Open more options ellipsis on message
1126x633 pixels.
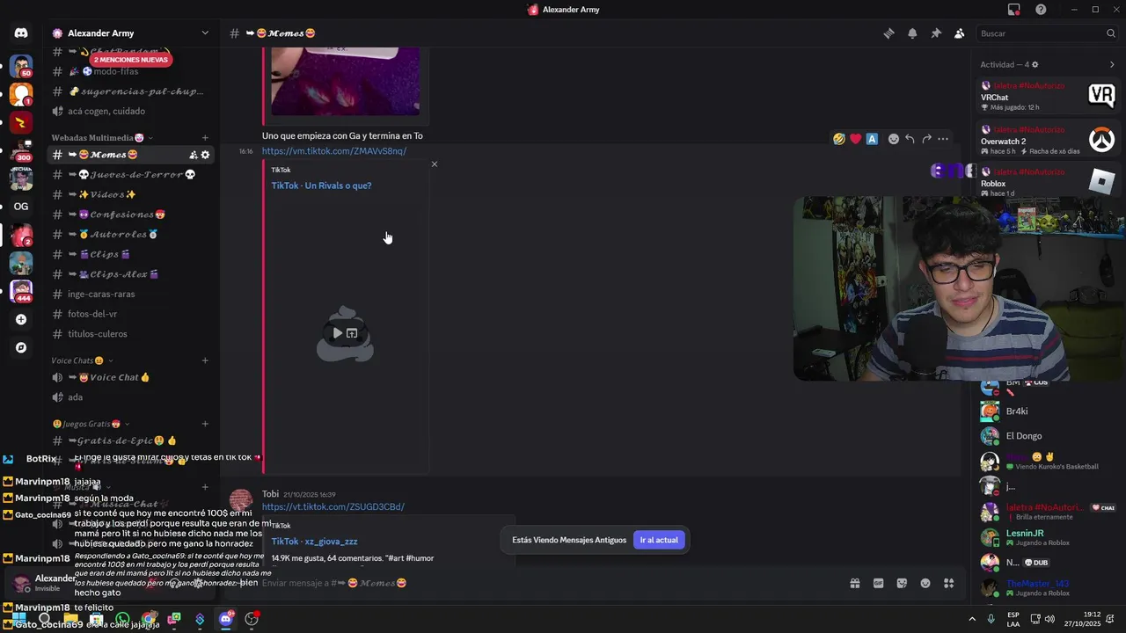pos(943,139)
